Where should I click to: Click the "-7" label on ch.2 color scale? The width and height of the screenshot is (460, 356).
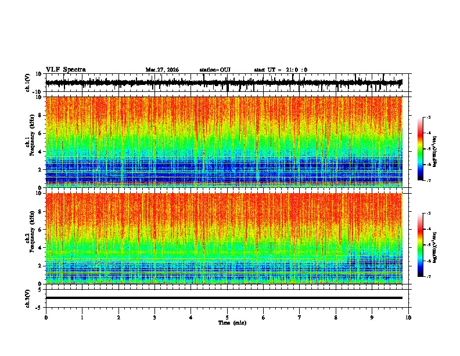click(x=428, y=277)
